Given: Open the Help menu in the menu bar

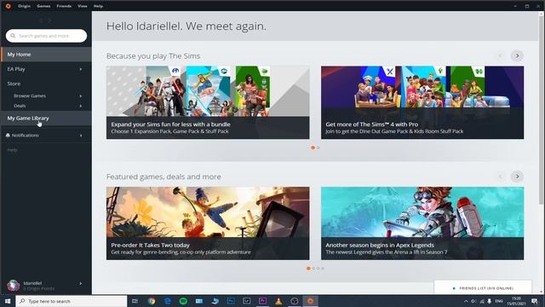Looking at the screenshot, I should pos(98,6).
